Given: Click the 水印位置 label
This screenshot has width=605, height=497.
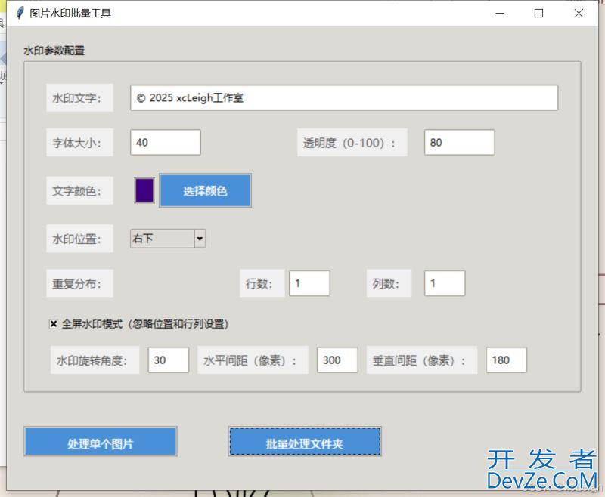Looking at the screenshot, I should click(x=79, y=239).
